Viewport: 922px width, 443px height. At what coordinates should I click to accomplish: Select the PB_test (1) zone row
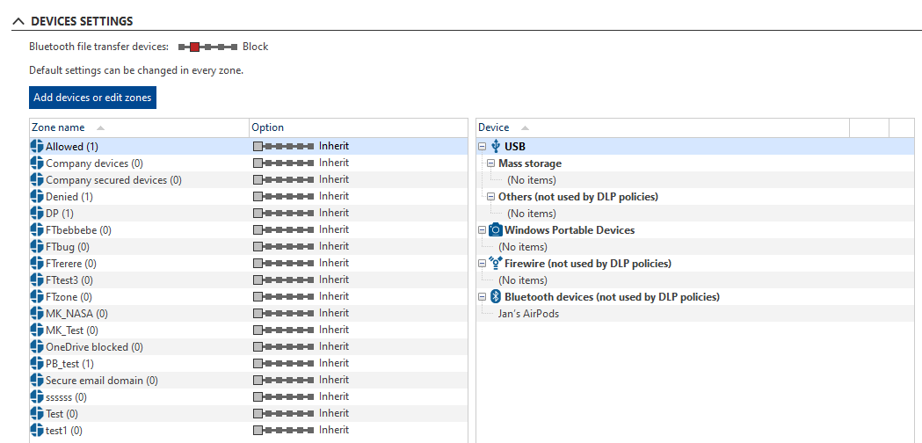[248, 364]
